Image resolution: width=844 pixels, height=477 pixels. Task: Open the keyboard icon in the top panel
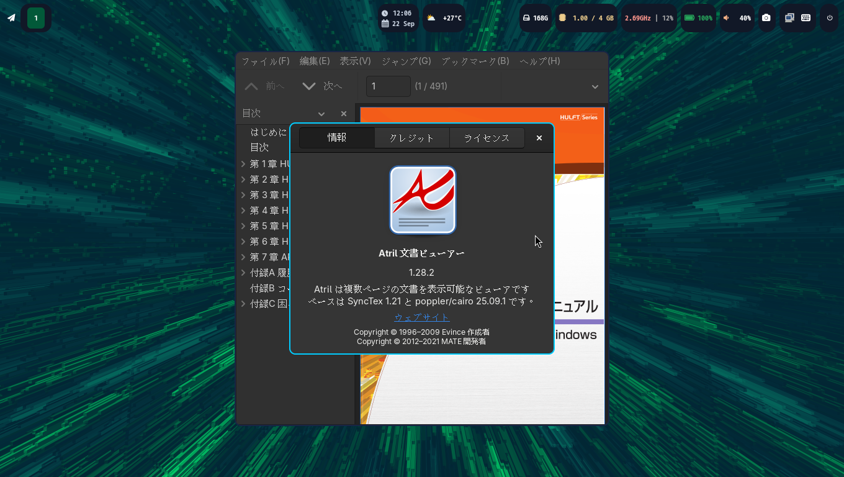tap(806, 18)
